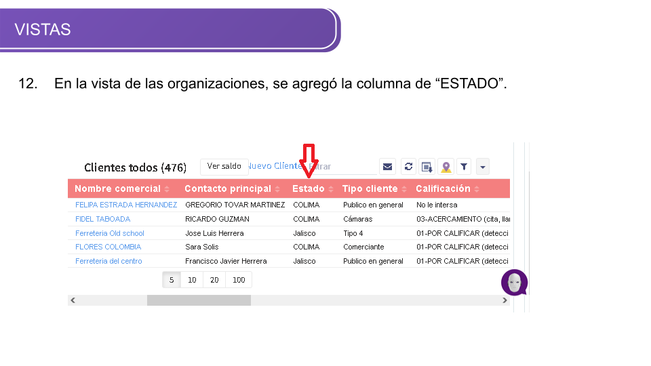The height and width of the screenshot is (366, 651).
Task: Click Comerciante tipo cliente cell
Action: (363, 247)
